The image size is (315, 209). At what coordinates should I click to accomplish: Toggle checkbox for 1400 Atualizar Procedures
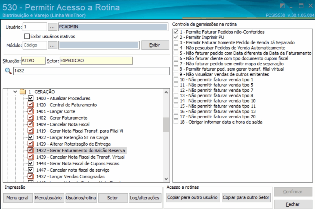pos(30,98)
